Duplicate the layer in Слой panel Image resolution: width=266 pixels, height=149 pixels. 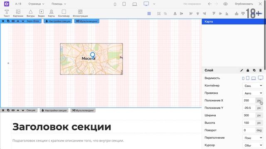point(254,70)
